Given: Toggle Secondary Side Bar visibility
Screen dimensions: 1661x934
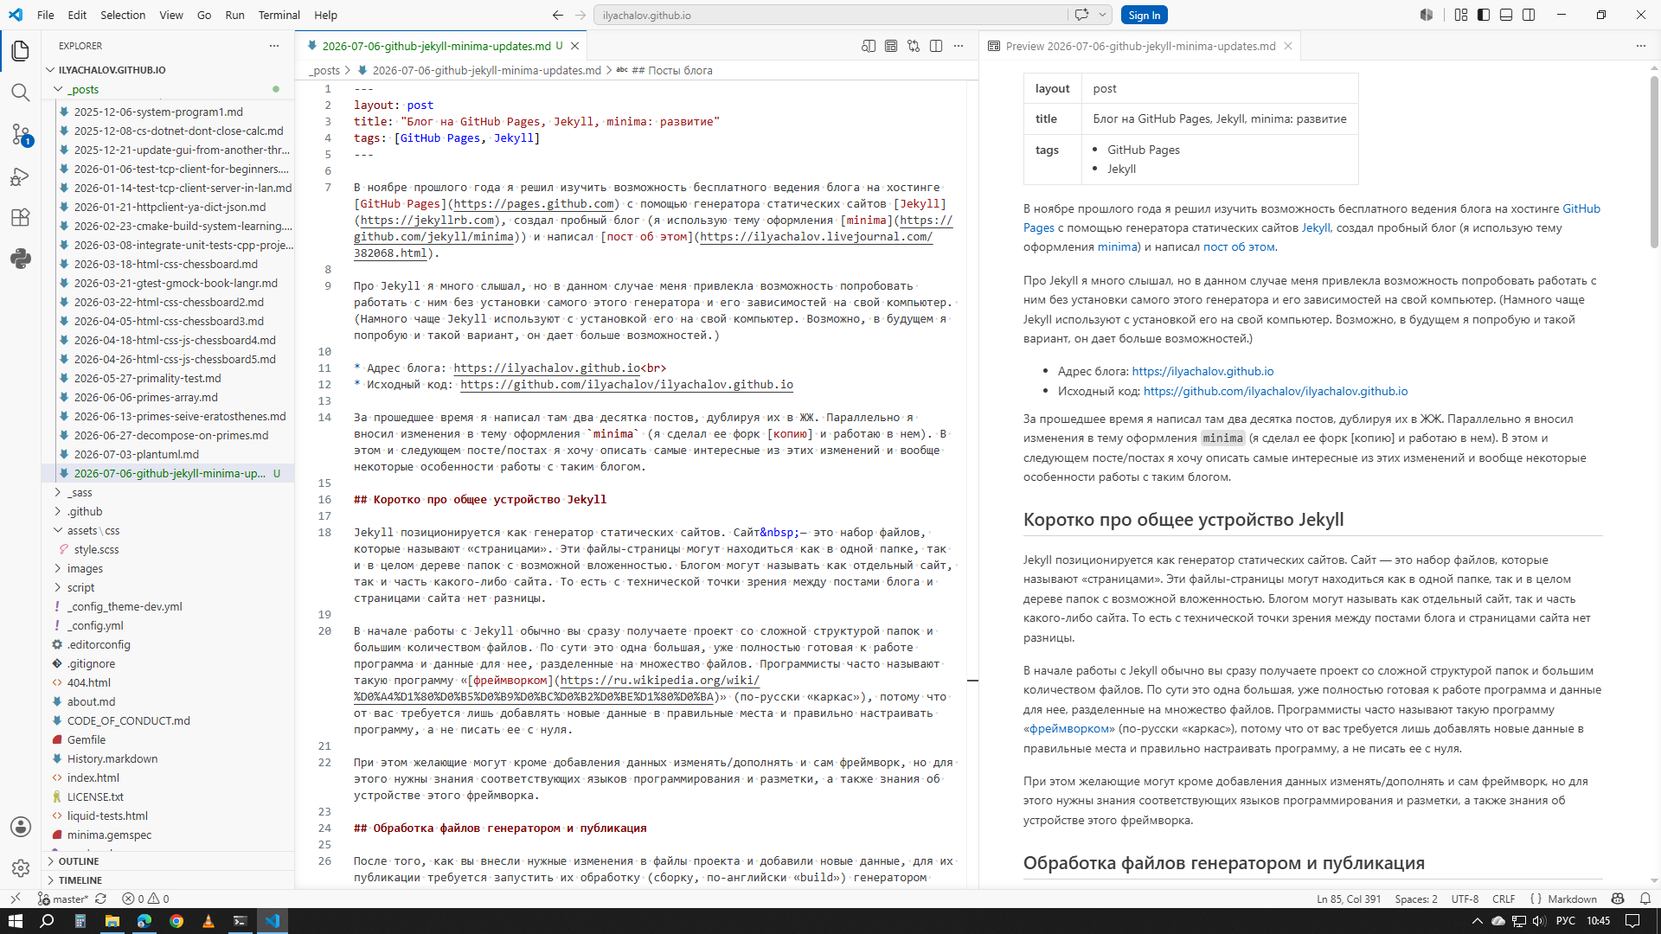Looking at the screenshot, I should [x=1529, y=15].
